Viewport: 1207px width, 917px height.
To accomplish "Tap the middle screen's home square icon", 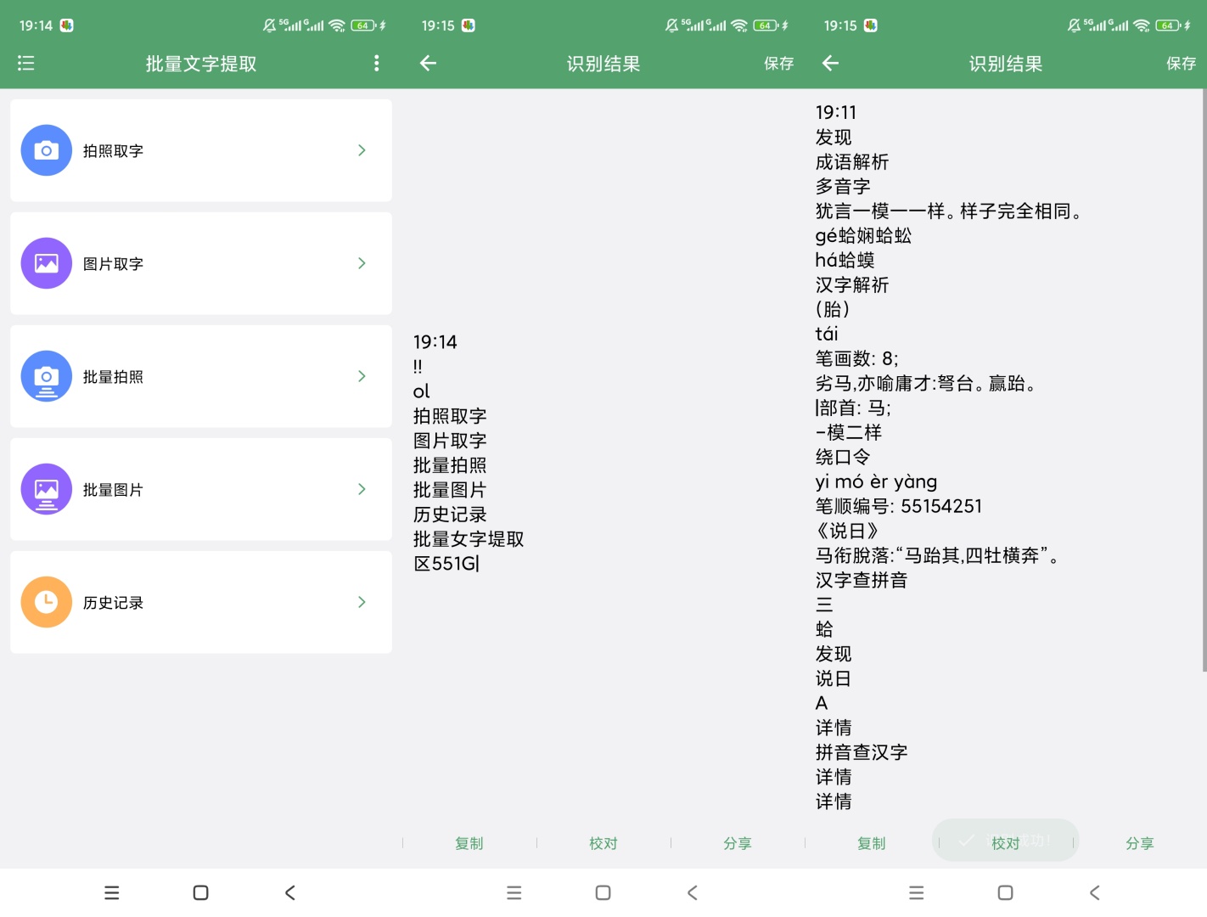I will coord(603,892).
